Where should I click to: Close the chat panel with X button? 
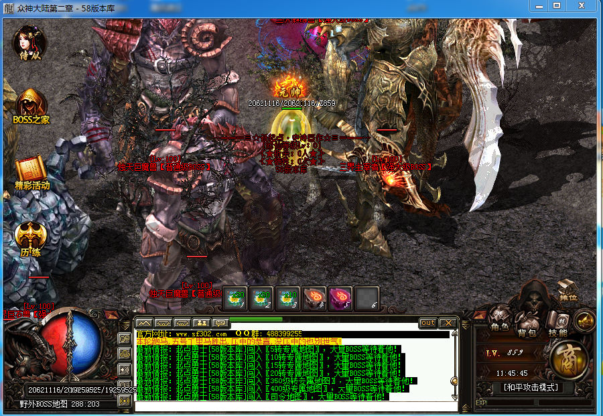[x=448, y=323]
